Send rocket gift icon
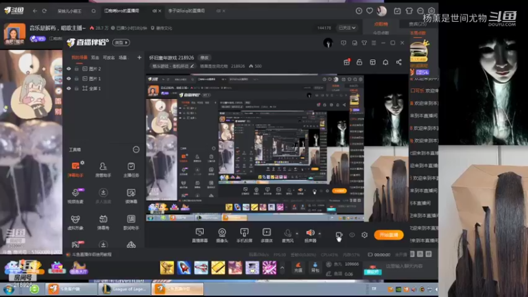 pyautogui.click(x=184, y=268)
